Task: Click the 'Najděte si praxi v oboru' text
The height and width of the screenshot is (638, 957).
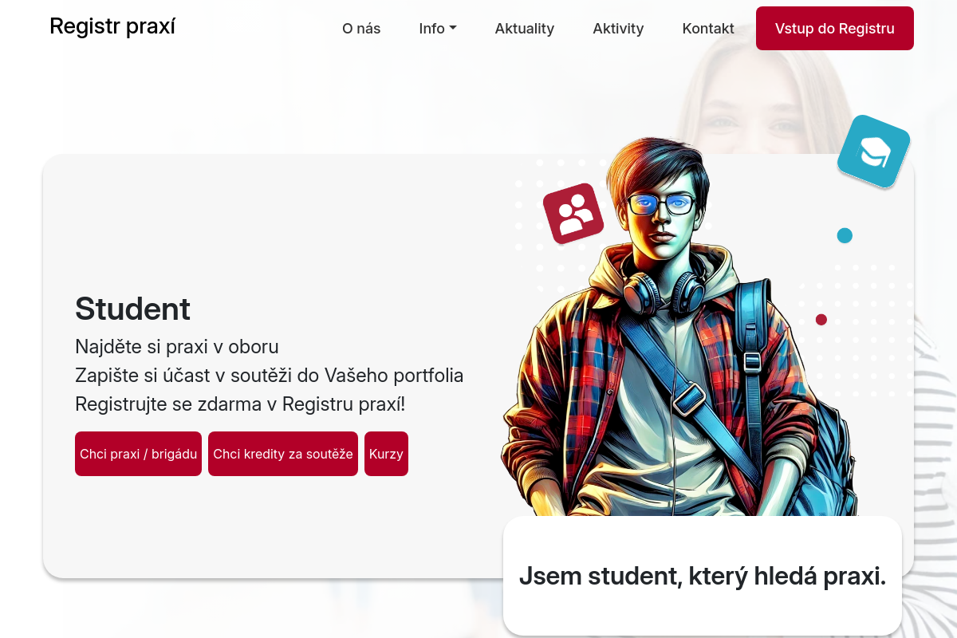Action: pos(177,347)
